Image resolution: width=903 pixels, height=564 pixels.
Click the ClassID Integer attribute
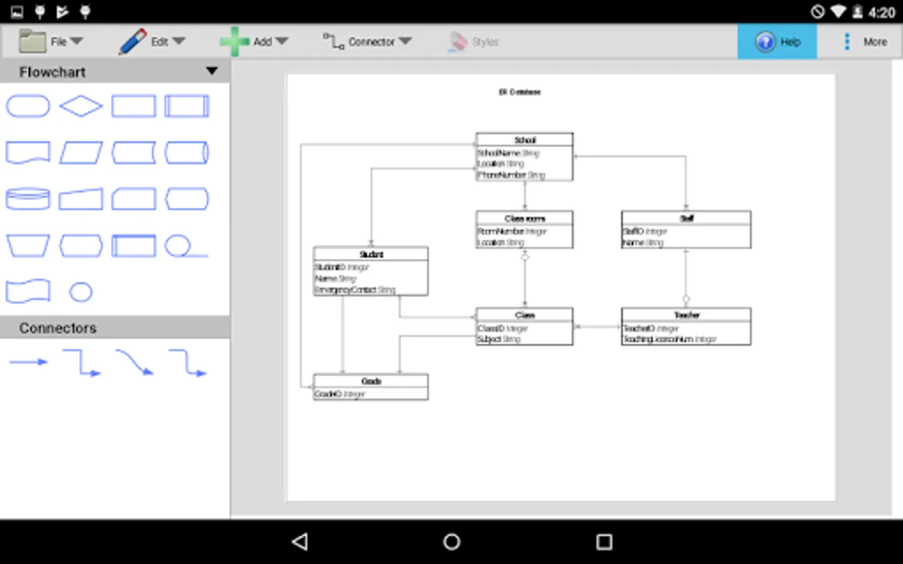click(x=502, y=328)
